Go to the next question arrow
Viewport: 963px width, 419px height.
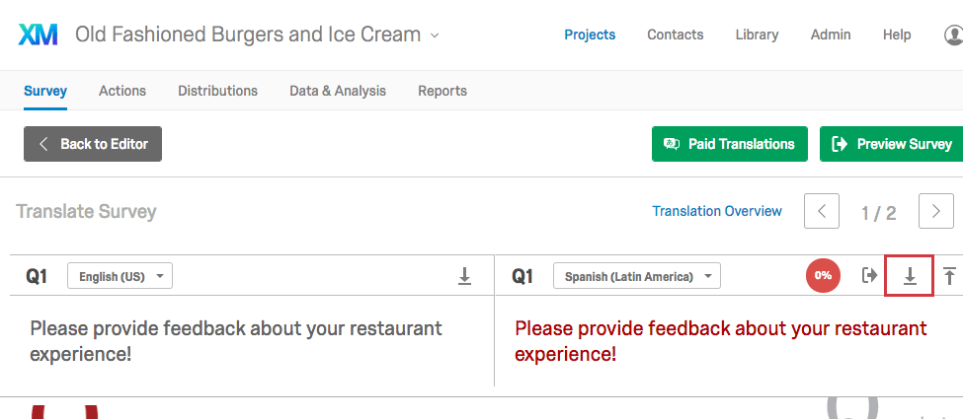(x=936, y=211)
